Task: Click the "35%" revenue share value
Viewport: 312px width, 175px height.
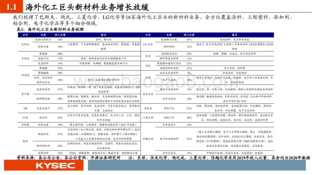Action: [x=189, y=54]
